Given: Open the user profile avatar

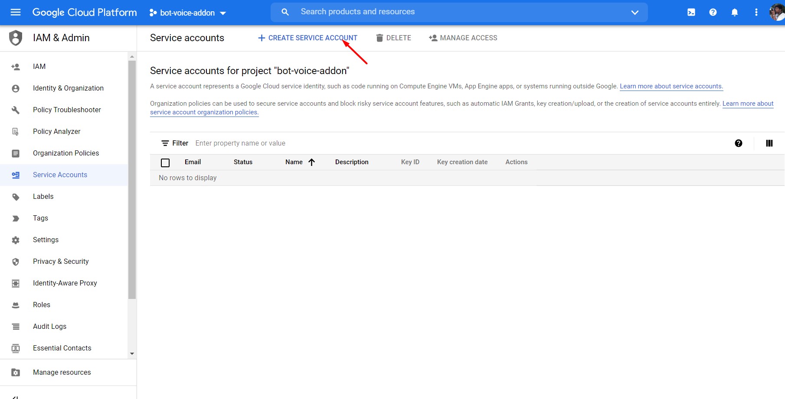Looking at the screenshot, I should click(777, 12).
